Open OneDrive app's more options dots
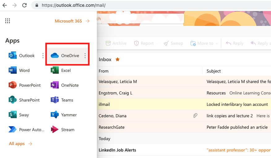Image resolution: width=271 pixels, height=158 pixels. coord(85,56)
